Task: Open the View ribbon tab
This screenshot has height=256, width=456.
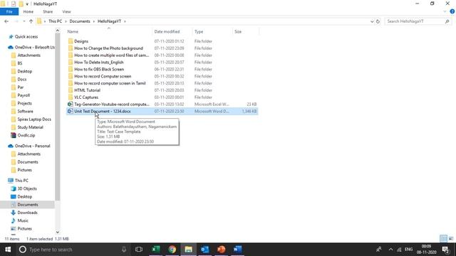Action: click(66, 11)
